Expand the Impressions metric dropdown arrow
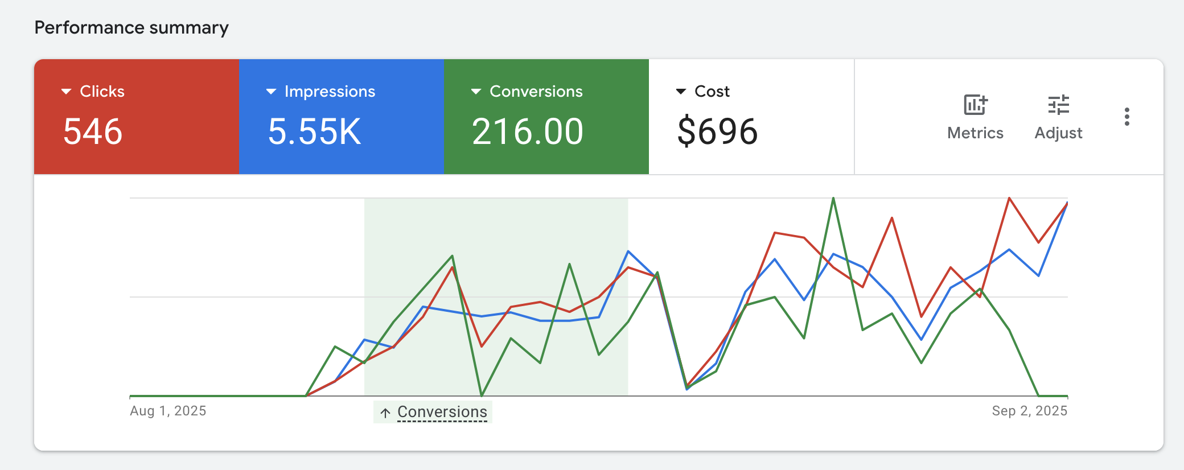This screenshot has width=1184, height=470. 272,92
